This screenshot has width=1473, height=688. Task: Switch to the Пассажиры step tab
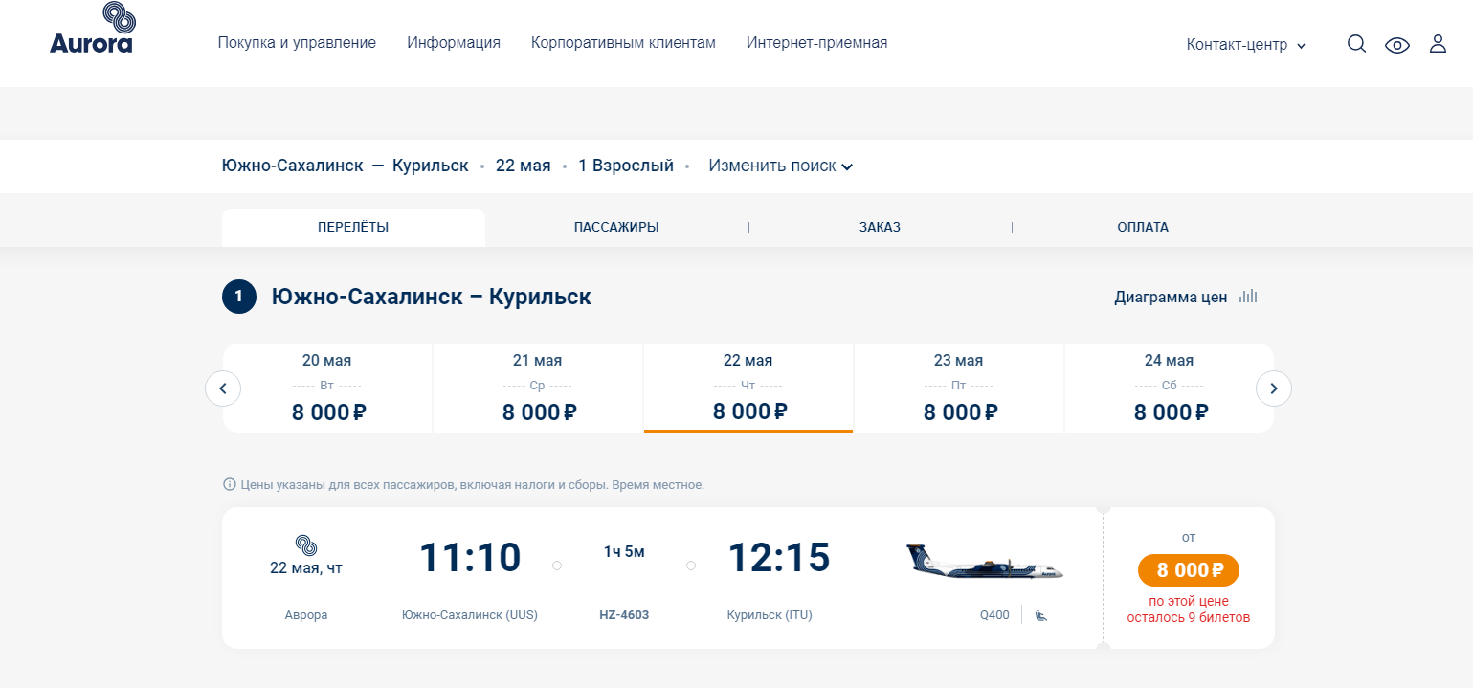click(x=616, y=228)
